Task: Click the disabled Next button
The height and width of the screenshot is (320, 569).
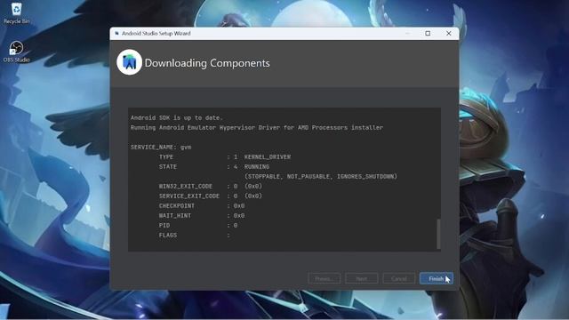Action: point(362,278)
